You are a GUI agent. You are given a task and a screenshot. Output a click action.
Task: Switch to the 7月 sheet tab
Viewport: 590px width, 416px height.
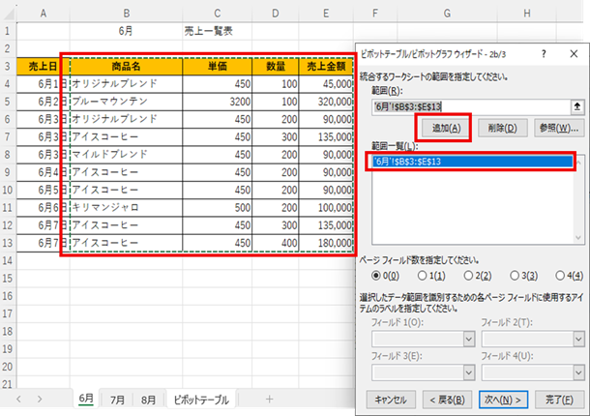coord(118,399)
